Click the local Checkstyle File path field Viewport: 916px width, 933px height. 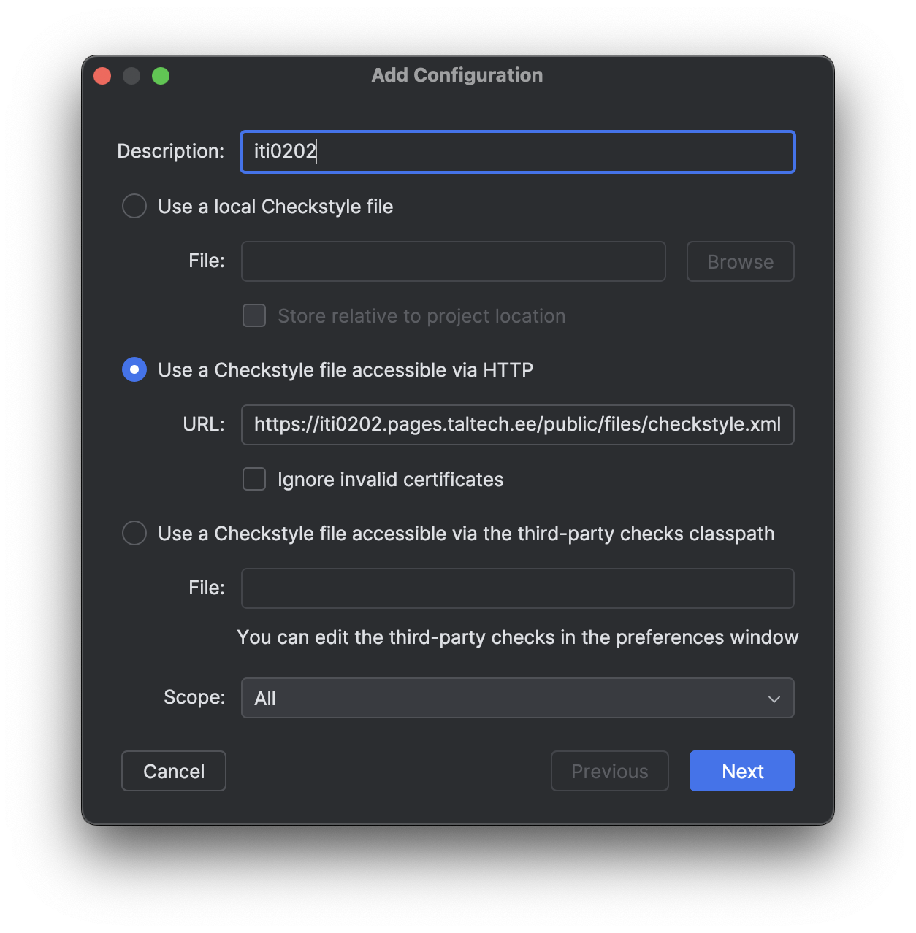(453, 261)
